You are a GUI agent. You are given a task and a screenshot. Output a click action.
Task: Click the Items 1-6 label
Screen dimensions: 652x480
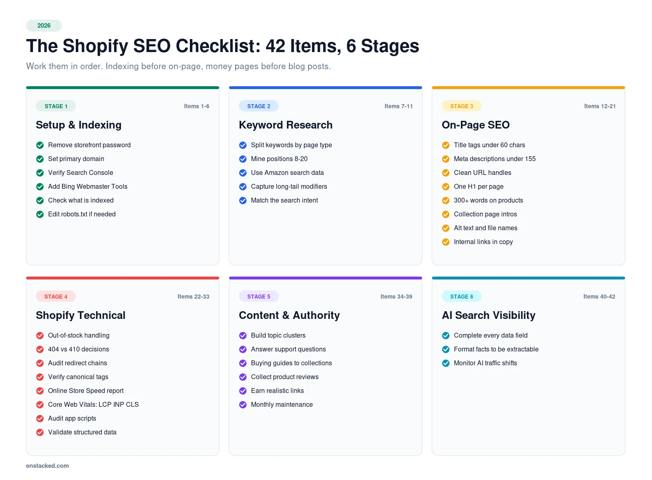[196, 106]
